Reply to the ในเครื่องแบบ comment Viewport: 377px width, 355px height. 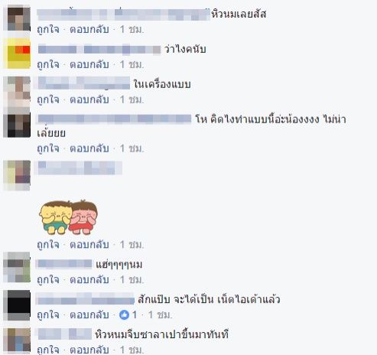[x=89, y=99]
